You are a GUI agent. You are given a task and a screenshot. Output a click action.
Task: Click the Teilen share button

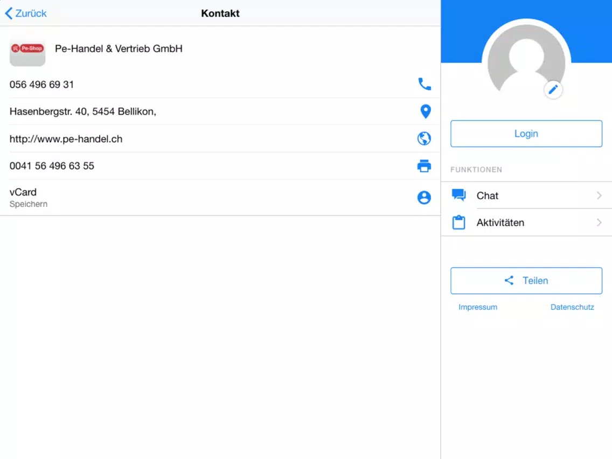526,281
